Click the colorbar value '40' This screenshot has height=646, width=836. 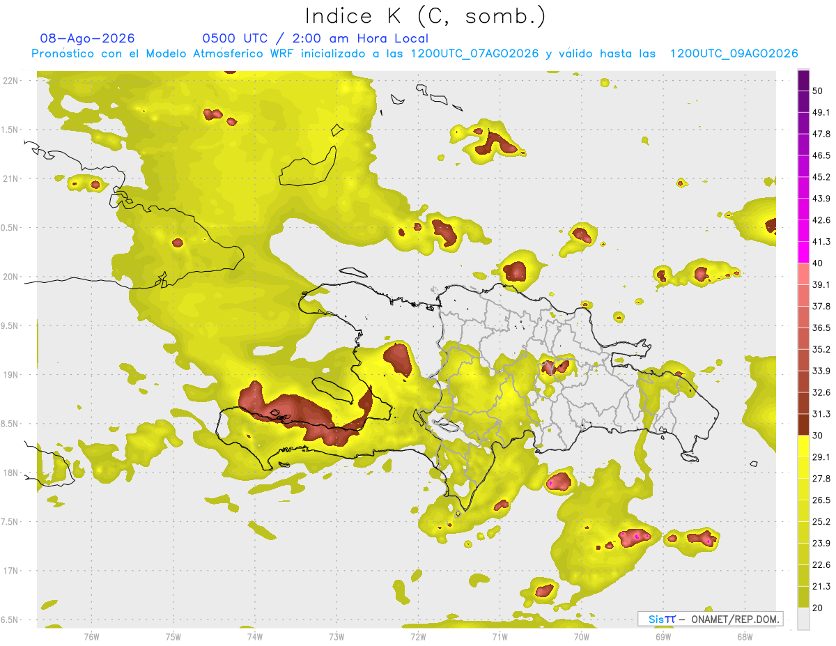pos(818,263)
